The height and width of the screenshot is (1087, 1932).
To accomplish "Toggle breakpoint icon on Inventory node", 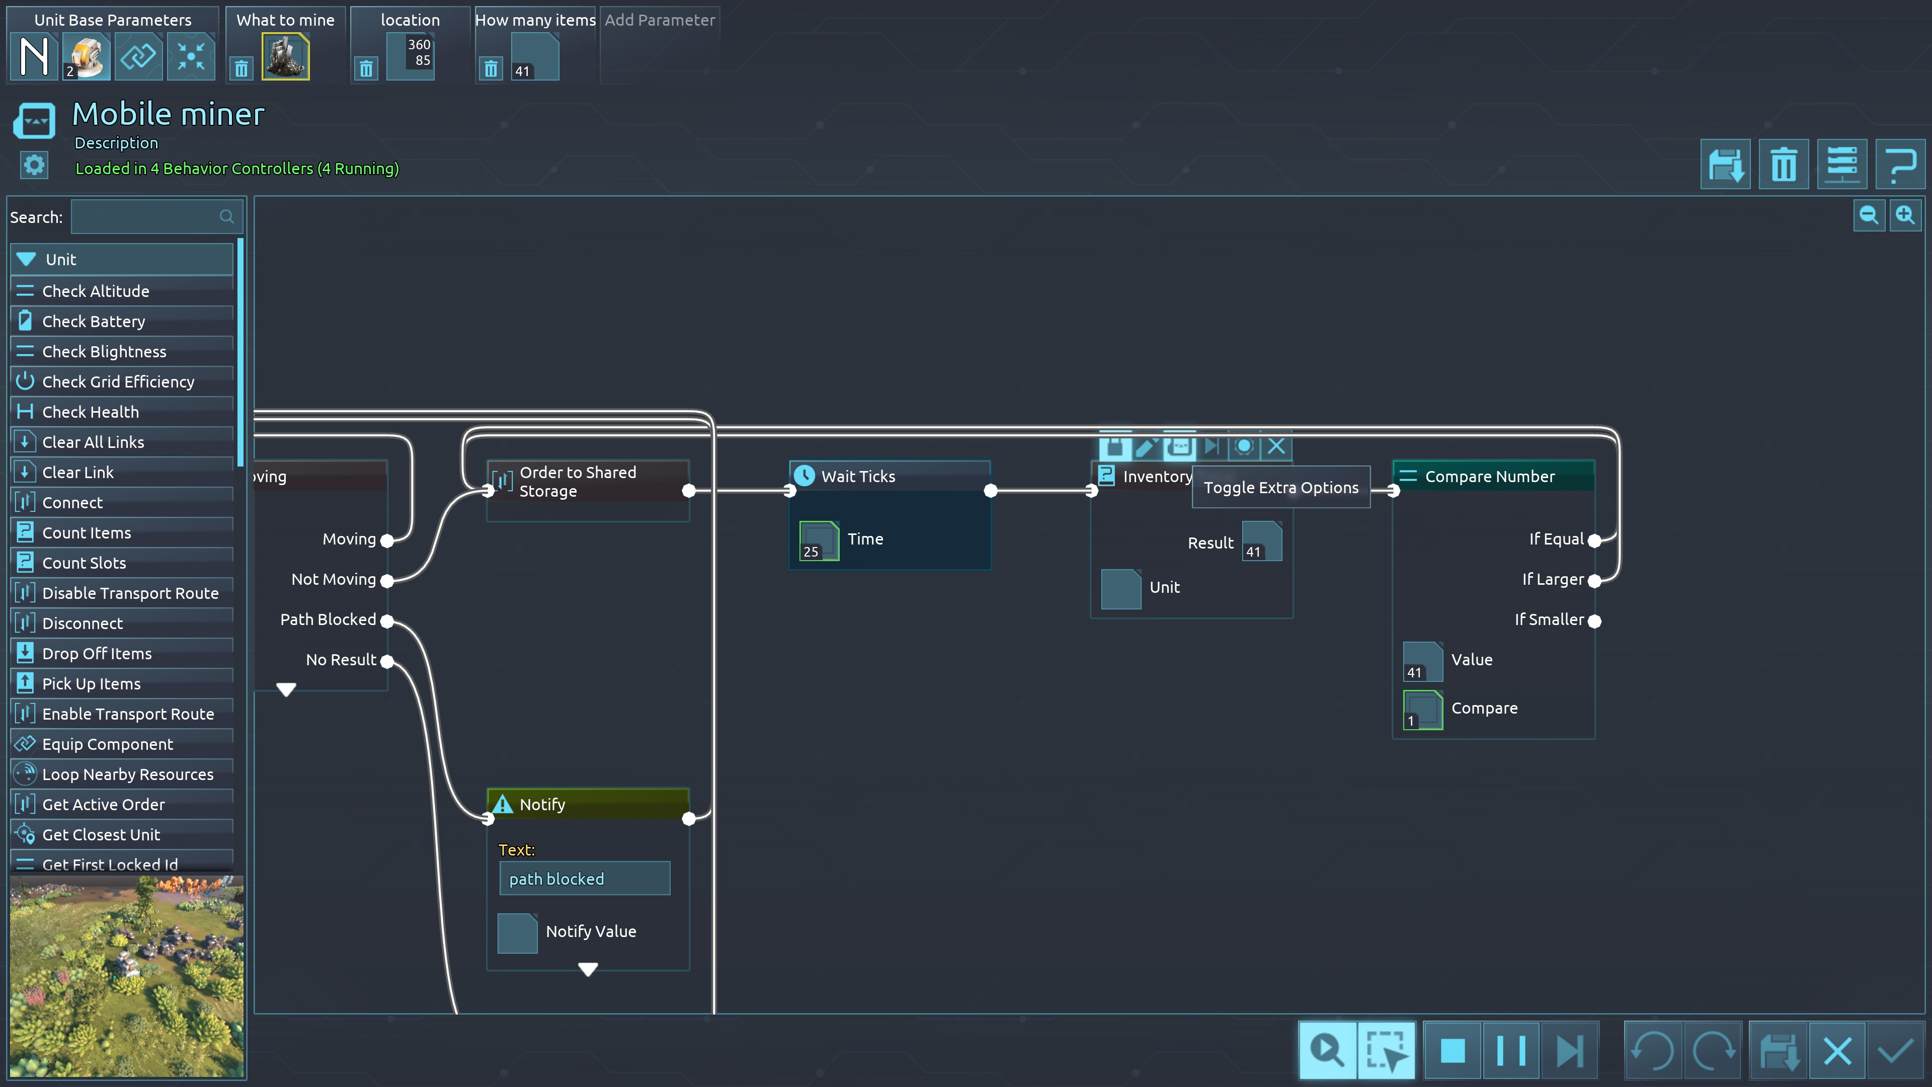I will (1244, 447).
